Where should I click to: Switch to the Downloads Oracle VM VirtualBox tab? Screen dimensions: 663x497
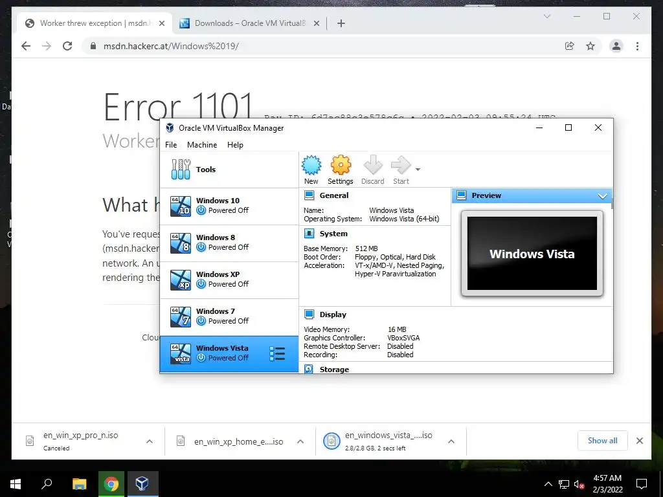point(249,23)
